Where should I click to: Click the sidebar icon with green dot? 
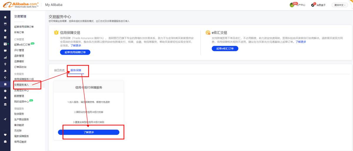5,44
